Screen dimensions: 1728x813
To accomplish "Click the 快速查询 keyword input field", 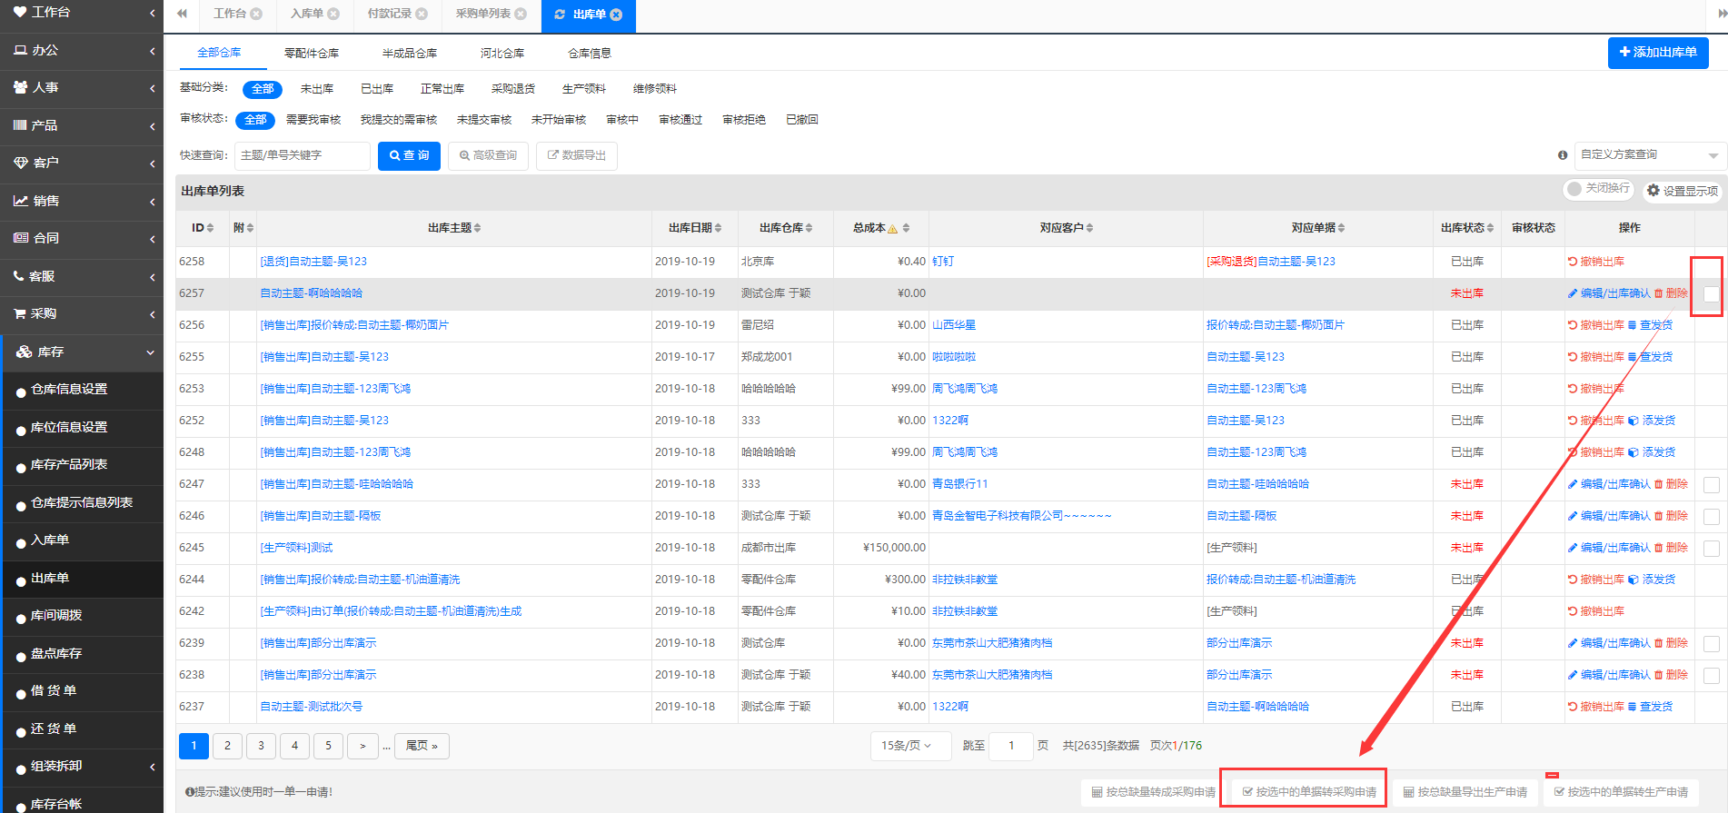I will tap(303, 155).
